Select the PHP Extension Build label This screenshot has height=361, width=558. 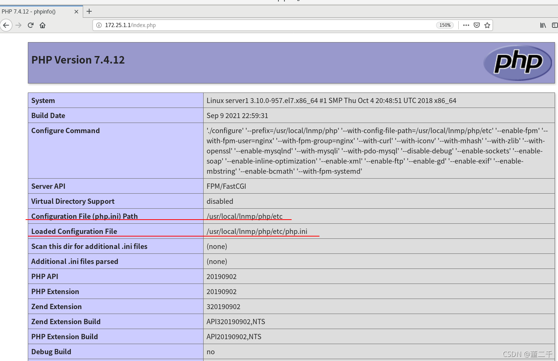pyautogui.click(x=64, y=337)
